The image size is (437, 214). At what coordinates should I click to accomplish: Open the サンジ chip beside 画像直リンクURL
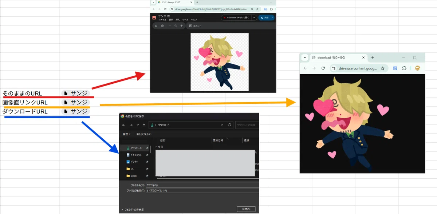click(x=75, y=102)
